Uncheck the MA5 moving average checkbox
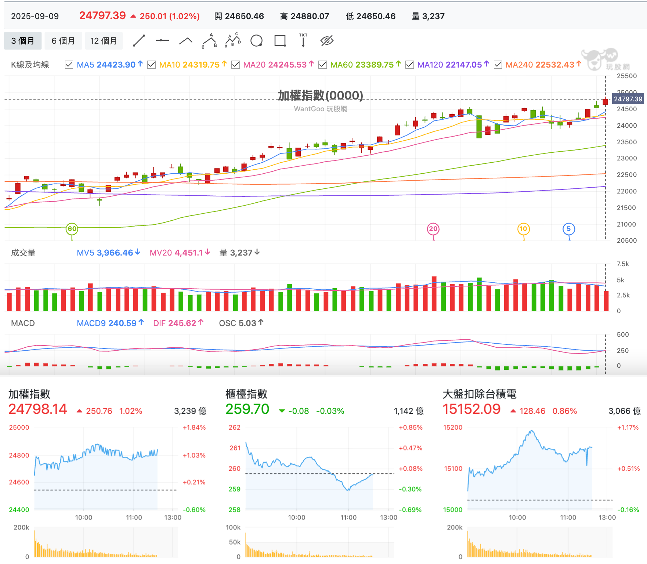 coord(69,65)
